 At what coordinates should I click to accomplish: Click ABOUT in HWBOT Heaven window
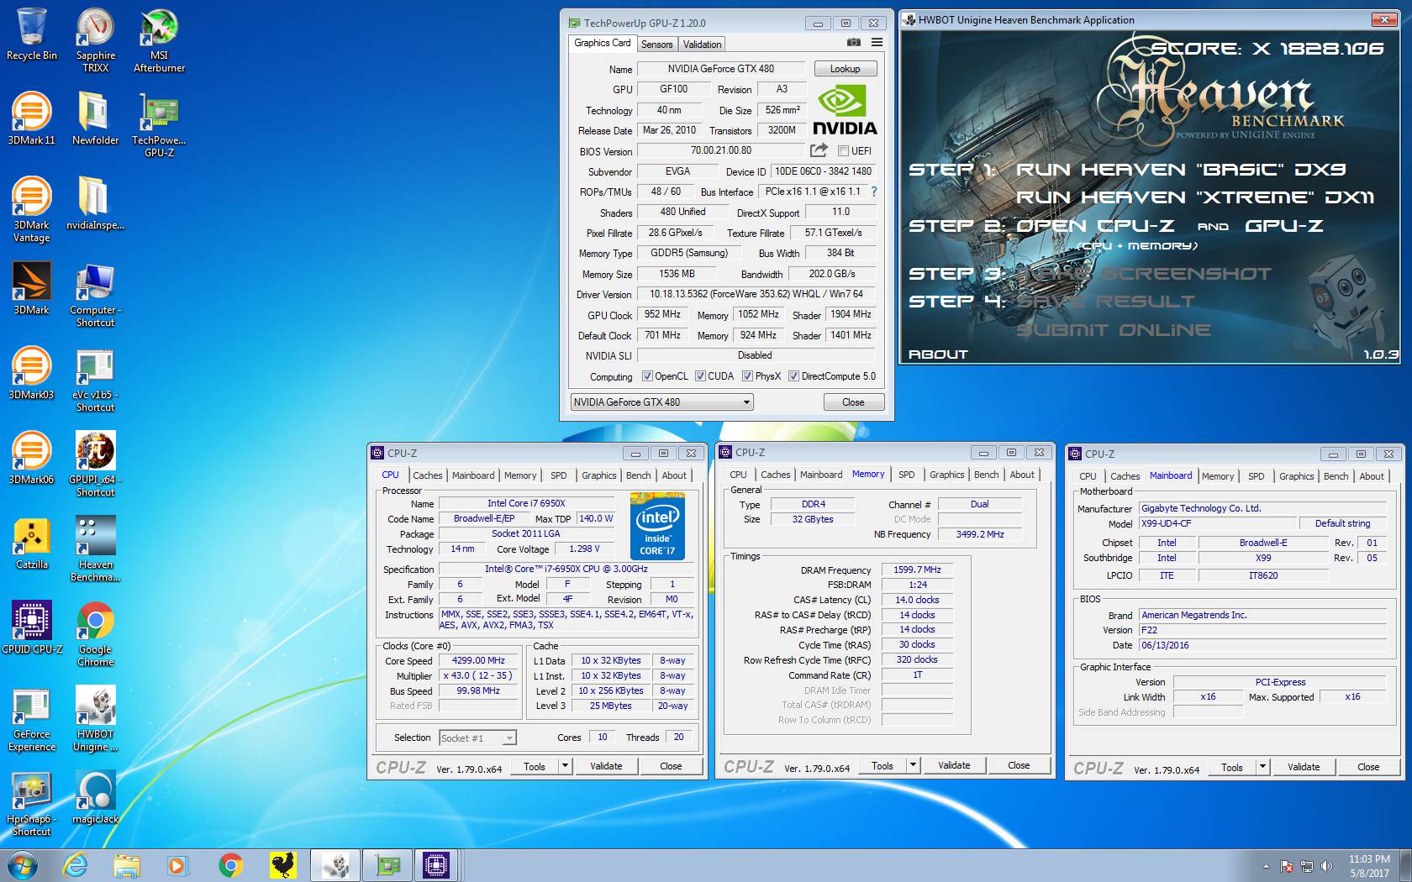pyautogui.click(x=938, y=354)
